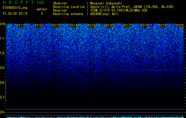The width and height of the screenshot is (186, 118).
Task: Click the kHz axis unit label
Action: click(x=3, y=24)
